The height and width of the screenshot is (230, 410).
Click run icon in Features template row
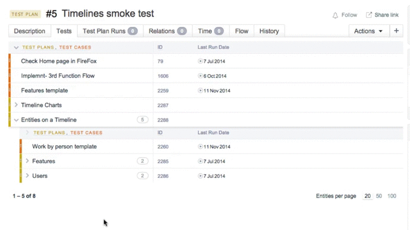(x=200, y=91)
